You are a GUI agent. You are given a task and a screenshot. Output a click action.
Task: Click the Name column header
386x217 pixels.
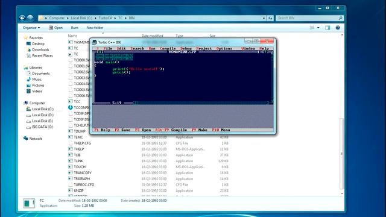(72, 36)
